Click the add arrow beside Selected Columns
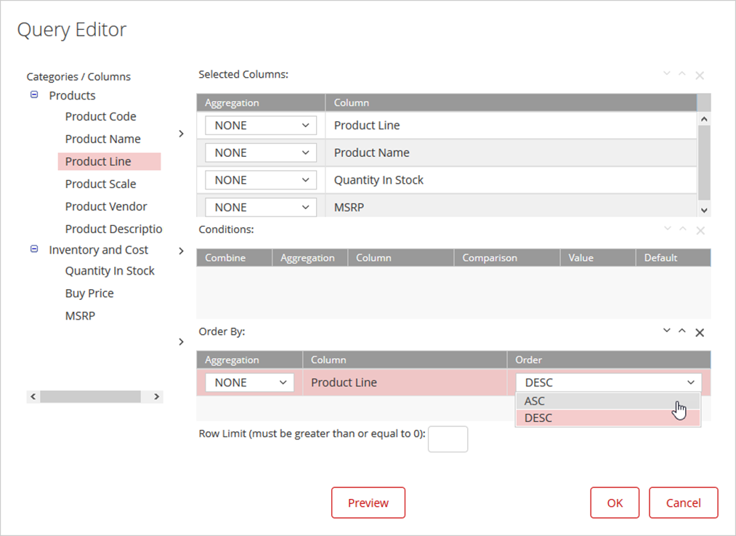This screenshot has width=736, height=536. coord(181,134)
